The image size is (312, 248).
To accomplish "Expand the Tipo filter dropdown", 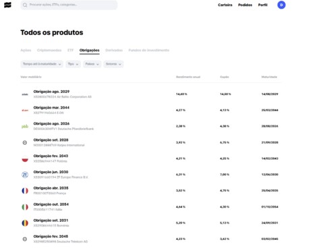I will tap(73, 64).
